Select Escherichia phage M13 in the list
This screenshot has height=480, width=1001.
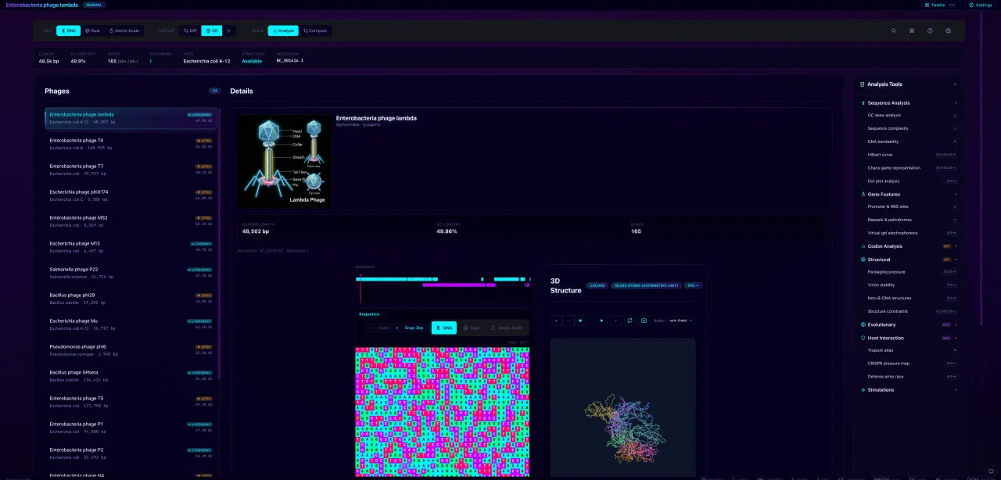click(131, 246)
